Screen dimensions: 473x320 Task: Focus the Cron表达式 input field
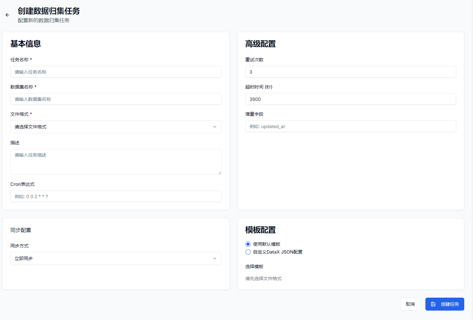(116, 196)
